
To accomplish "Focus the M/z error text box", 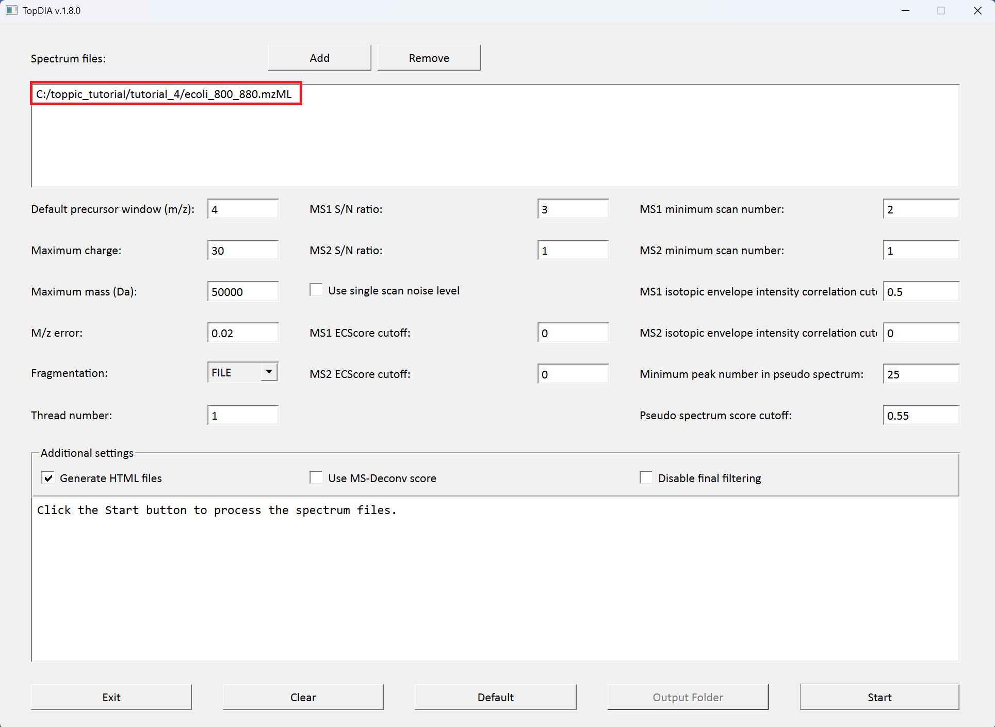I will tap(243, 333).
